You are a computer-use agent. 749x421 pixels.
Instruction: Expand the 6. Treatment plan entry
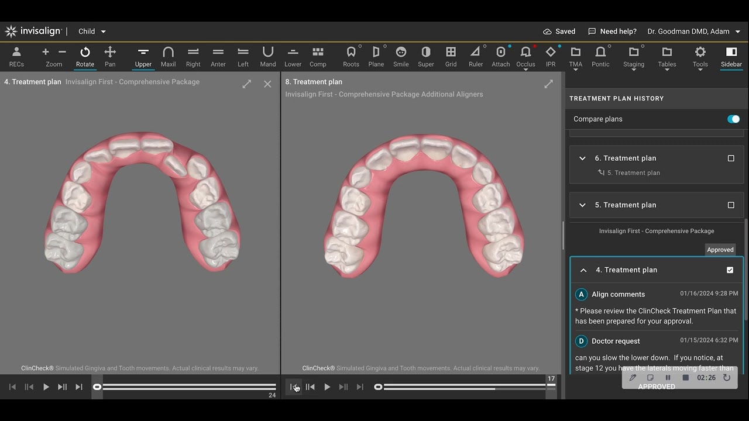pyautogui.click(x=582, y=158)
